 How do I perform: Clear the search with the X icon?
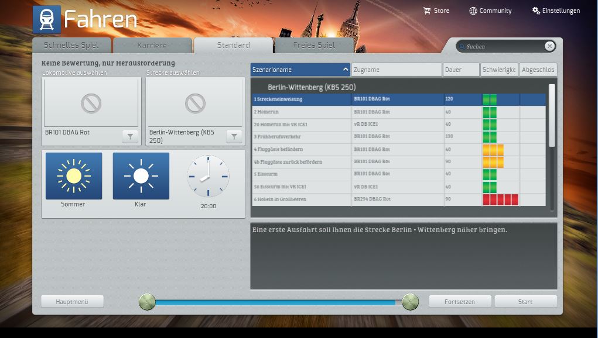[x=549, y=46]
